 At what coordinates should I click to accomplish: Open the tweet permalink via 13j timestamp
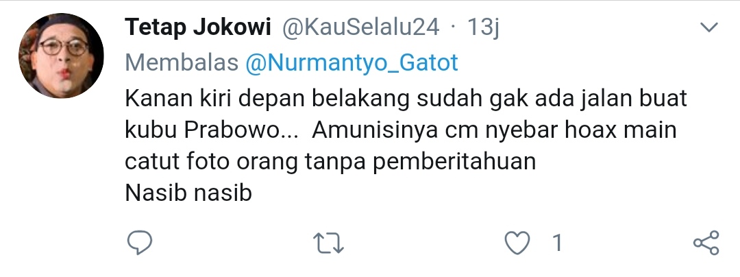pos(483,27)
